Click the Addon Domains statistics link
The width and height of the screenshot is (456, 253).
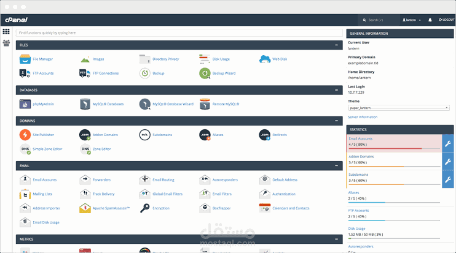[x=361, y=156]
